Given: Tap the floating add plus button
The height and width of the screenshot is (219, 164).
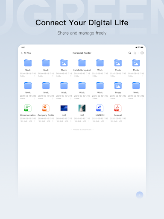Looking at the screenshot, I should pyautogui.click(x=140, y=195).
